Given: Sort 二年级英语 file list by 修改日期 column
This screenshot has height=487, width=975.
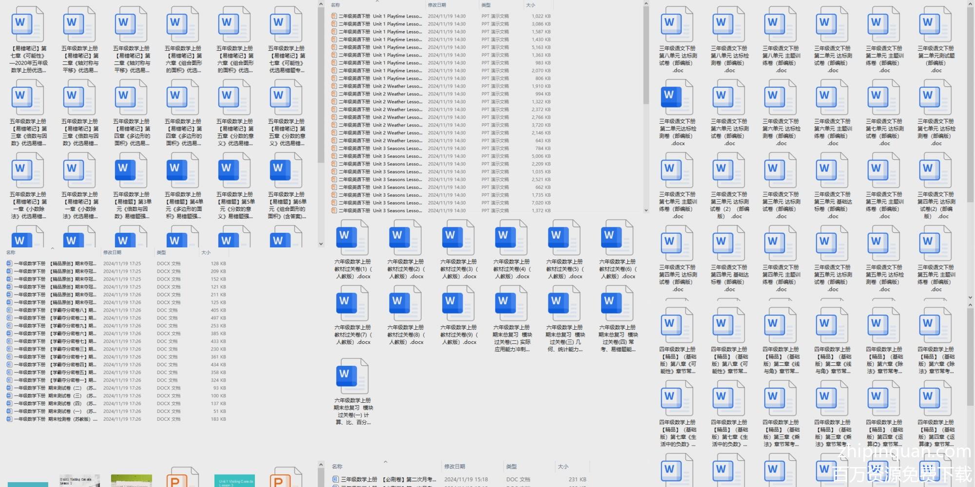Looking at the screenshot, I should pos(437,5).
